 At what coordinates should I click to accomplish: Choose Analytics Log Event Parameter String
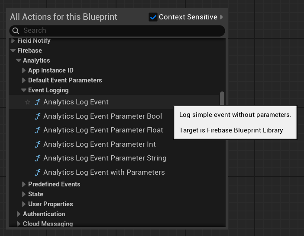(105, 158)
